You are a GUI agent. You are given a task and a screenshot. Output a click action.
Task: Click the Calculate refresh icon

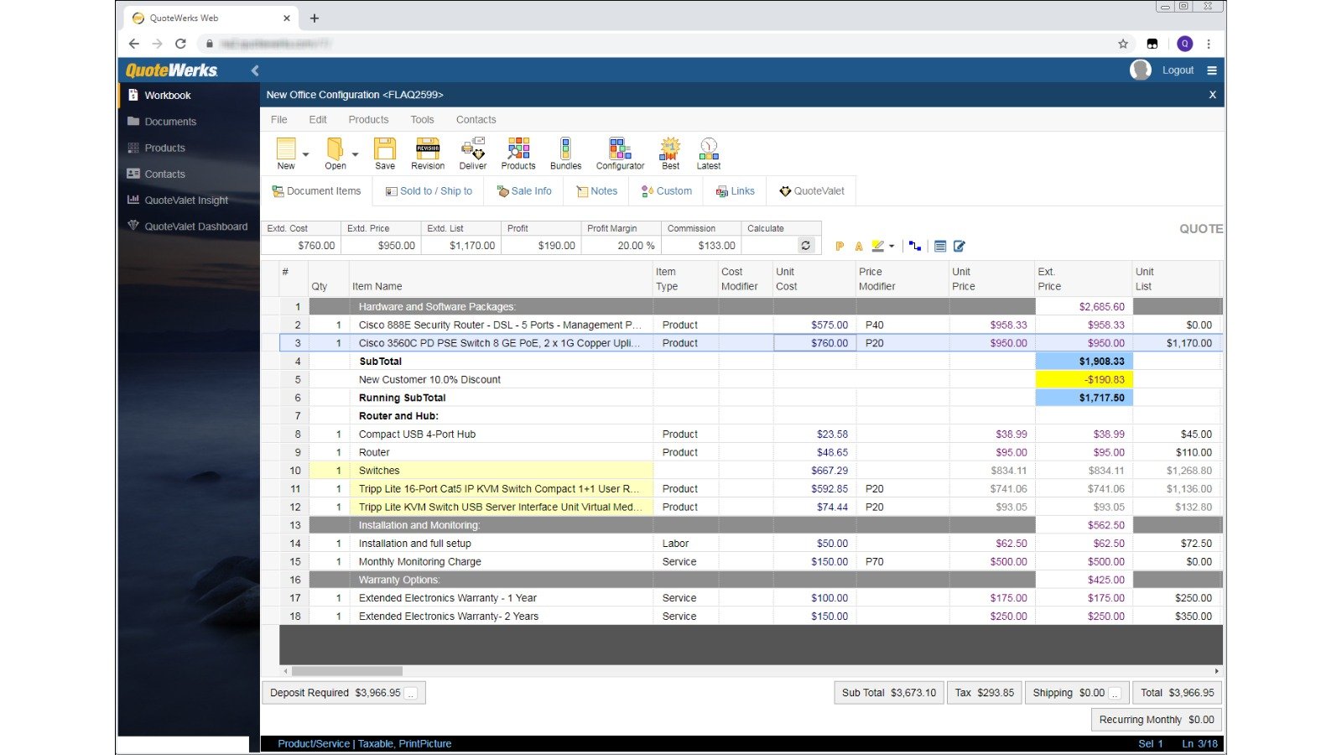coord(805,246)
